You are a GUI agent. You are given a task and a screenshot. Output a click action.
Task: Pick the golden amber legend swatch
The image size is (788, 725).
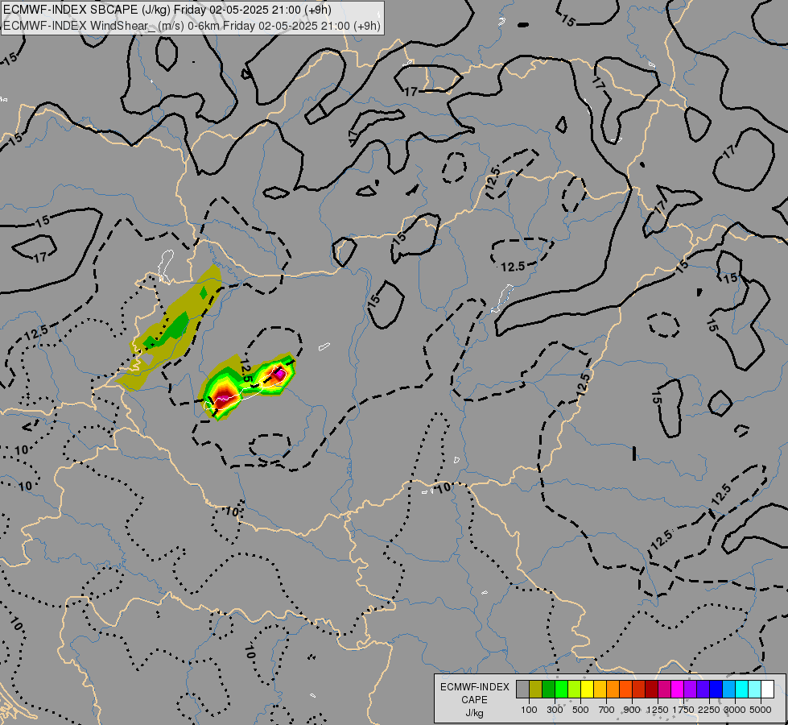tap(600, 690)
